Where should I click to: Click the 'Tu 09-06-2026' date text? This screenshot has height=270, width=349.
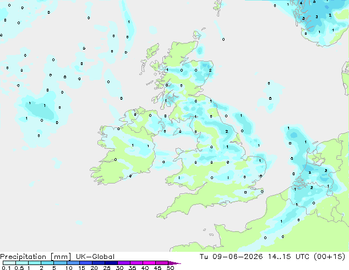coord(231,257)
